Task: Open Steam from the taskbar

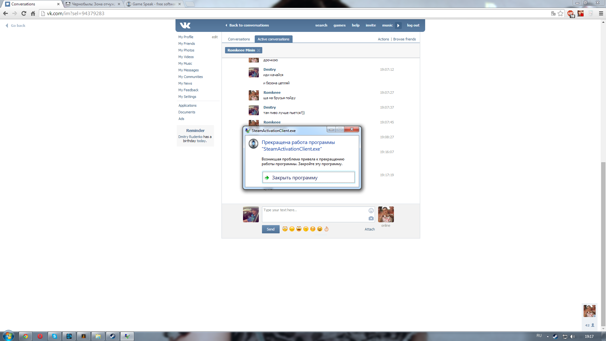Action: tap(113, 336)
